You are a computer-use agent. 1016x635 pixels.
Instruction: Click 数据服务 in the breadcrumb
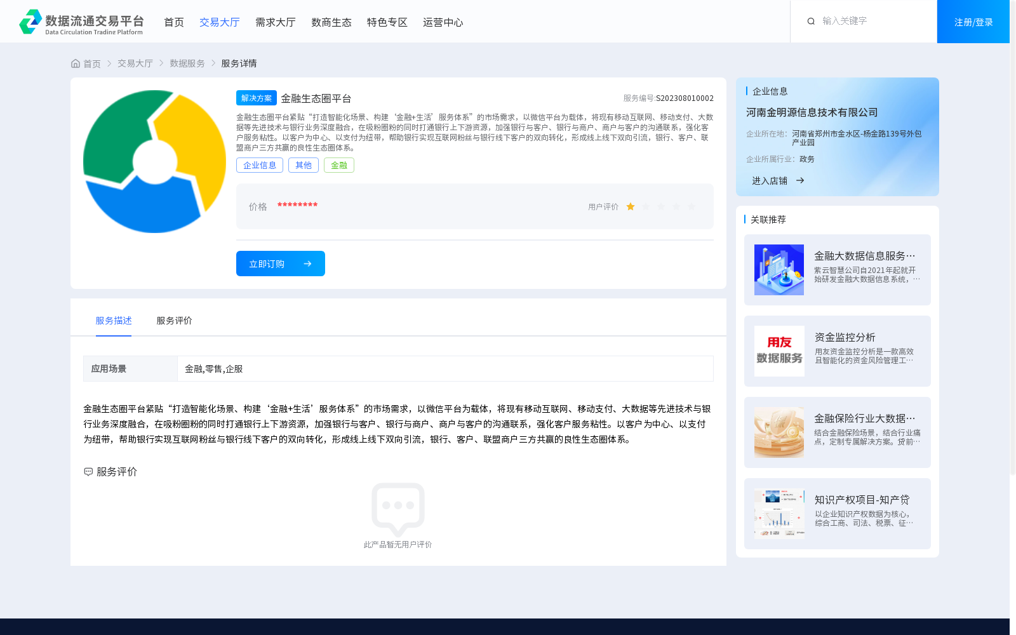[x=187, y=63]
